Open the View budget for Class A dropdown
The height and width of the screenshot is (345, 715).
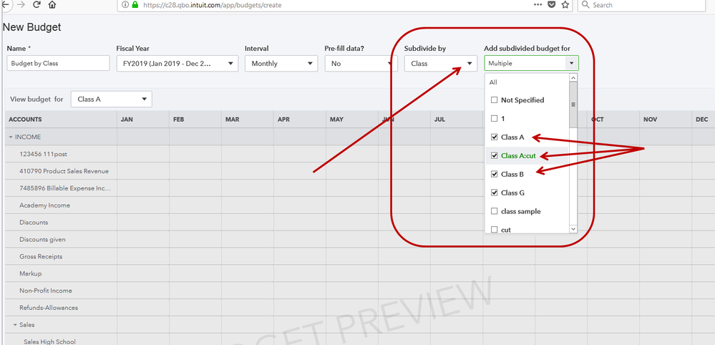coord(111,99)
